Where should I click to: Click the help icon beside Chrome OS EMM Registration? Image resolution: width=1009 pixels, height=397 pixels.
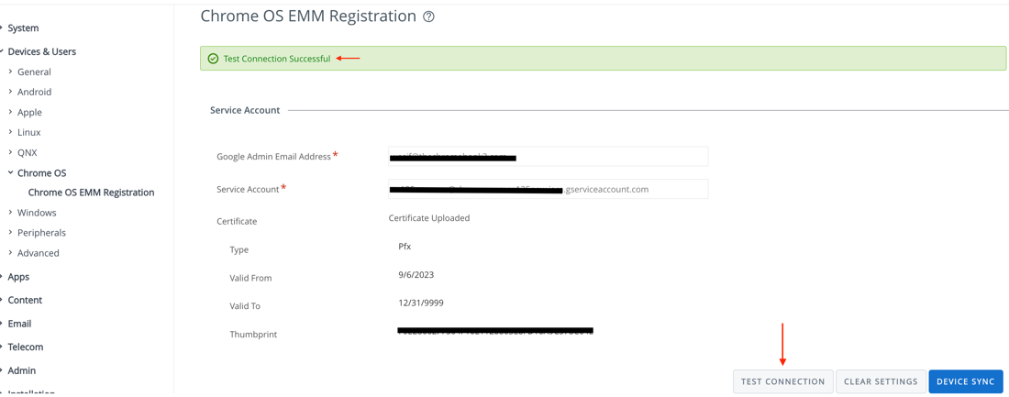click(428, 17)
